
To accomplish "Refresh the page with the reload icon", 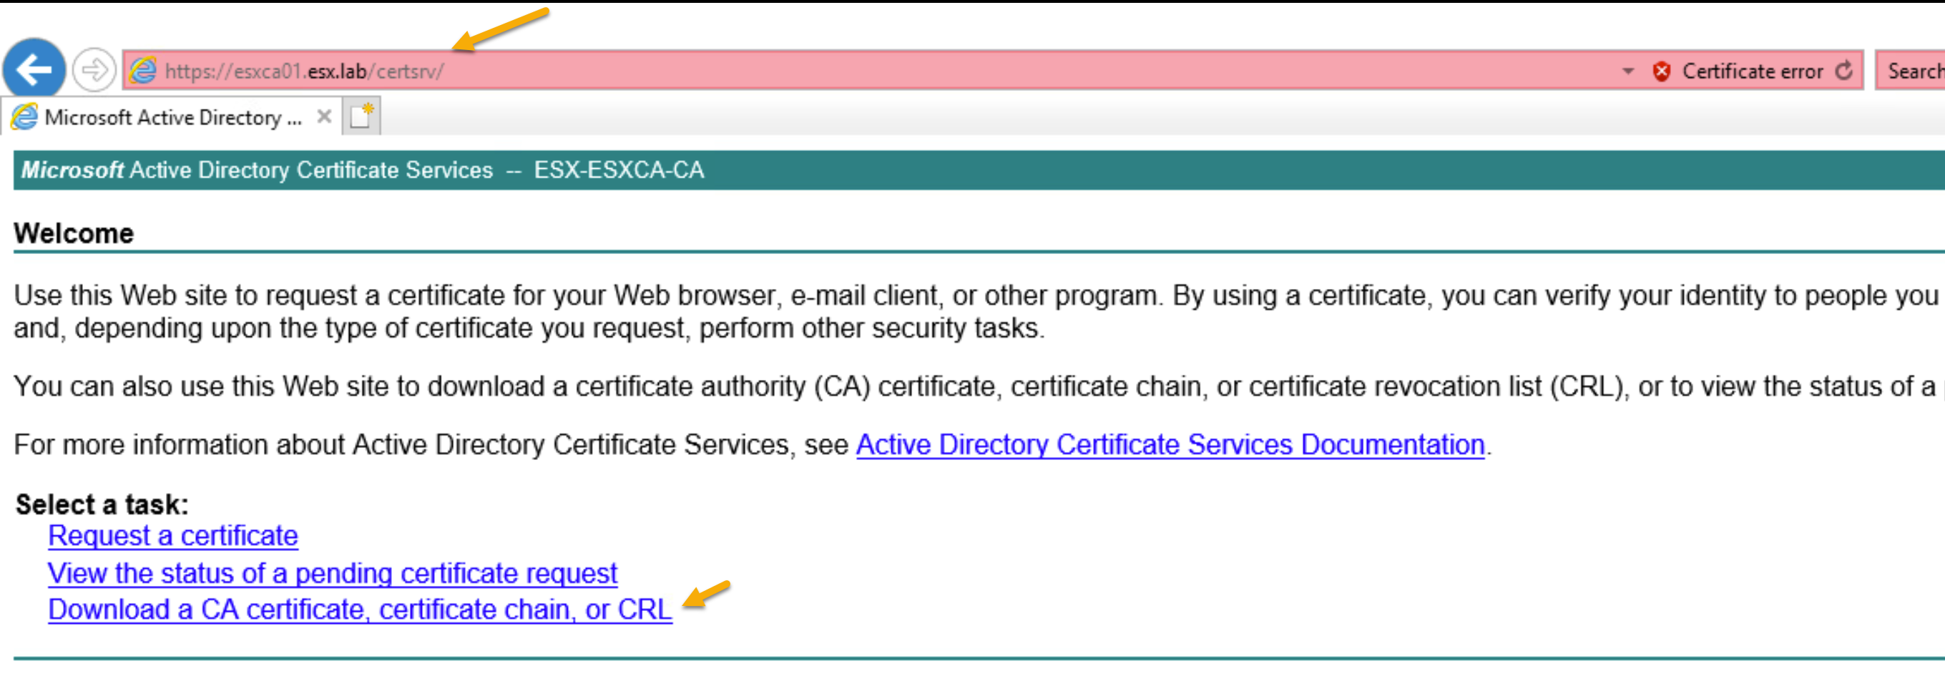I will coord(1844,71).
